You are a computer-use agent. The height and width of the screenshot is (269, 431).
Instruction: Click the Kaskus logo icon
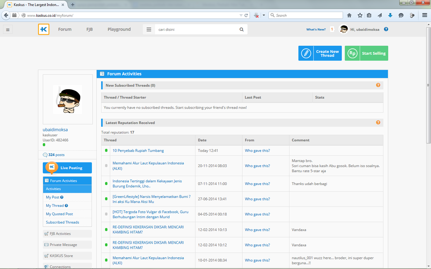(x=44, y=29)
